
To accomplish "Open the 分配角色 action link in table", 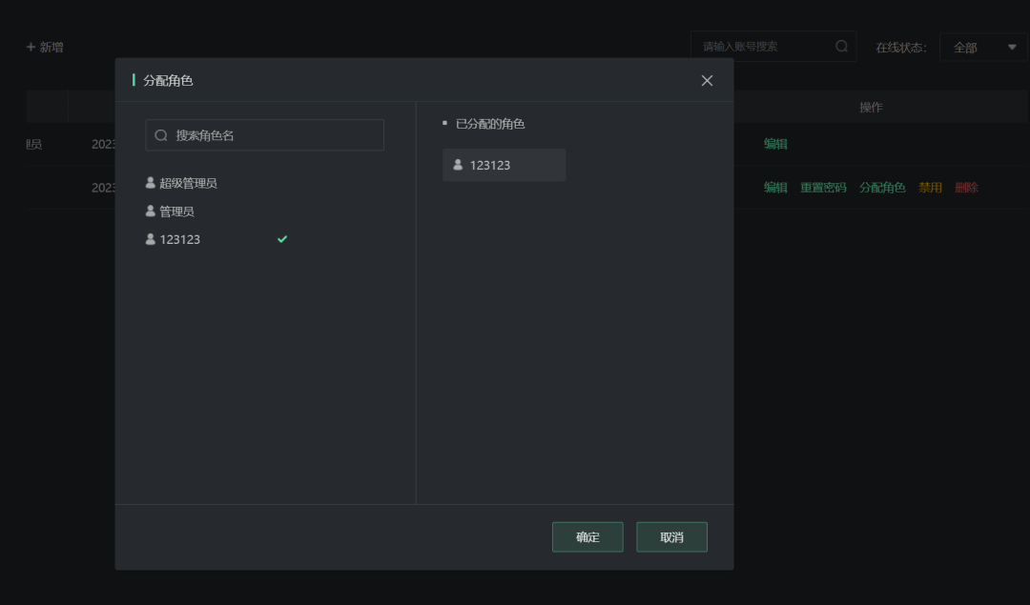I will [882, 188].
